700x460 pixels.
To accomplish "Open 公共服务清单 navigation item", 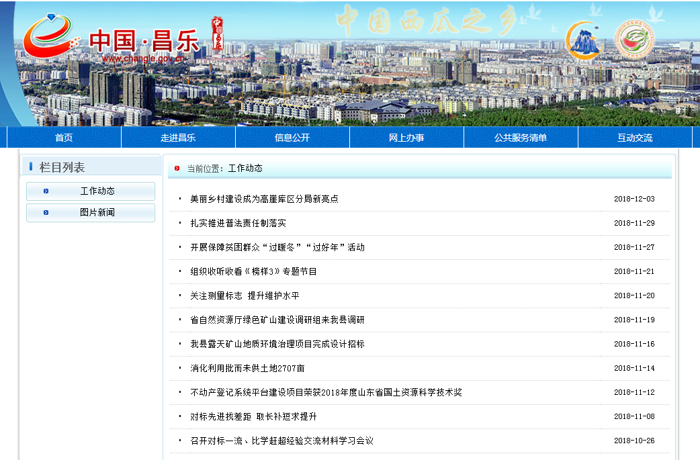I will 521,138.
